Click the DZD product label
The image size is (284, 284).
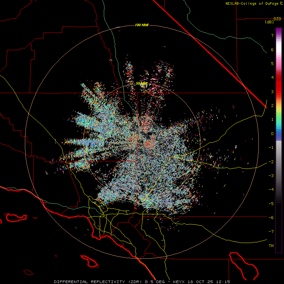[277, 19]
